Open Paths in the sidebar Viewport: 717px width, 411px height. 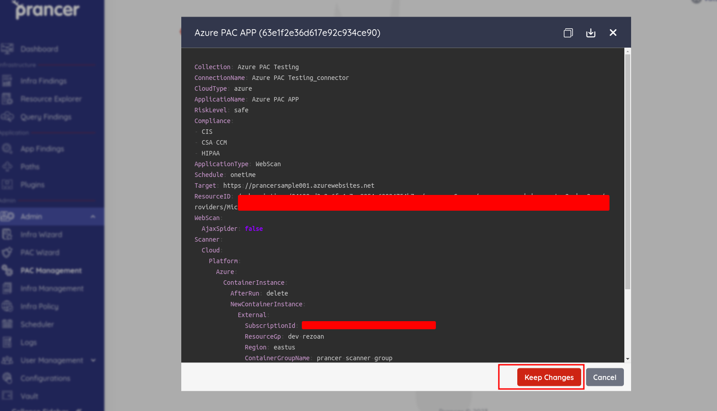[30, 167]
